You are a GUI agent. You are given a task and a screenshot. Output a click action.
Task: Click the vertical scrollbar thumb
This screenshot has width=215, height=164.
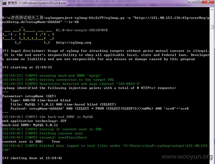pyautogui.click(x=212, y=27)
